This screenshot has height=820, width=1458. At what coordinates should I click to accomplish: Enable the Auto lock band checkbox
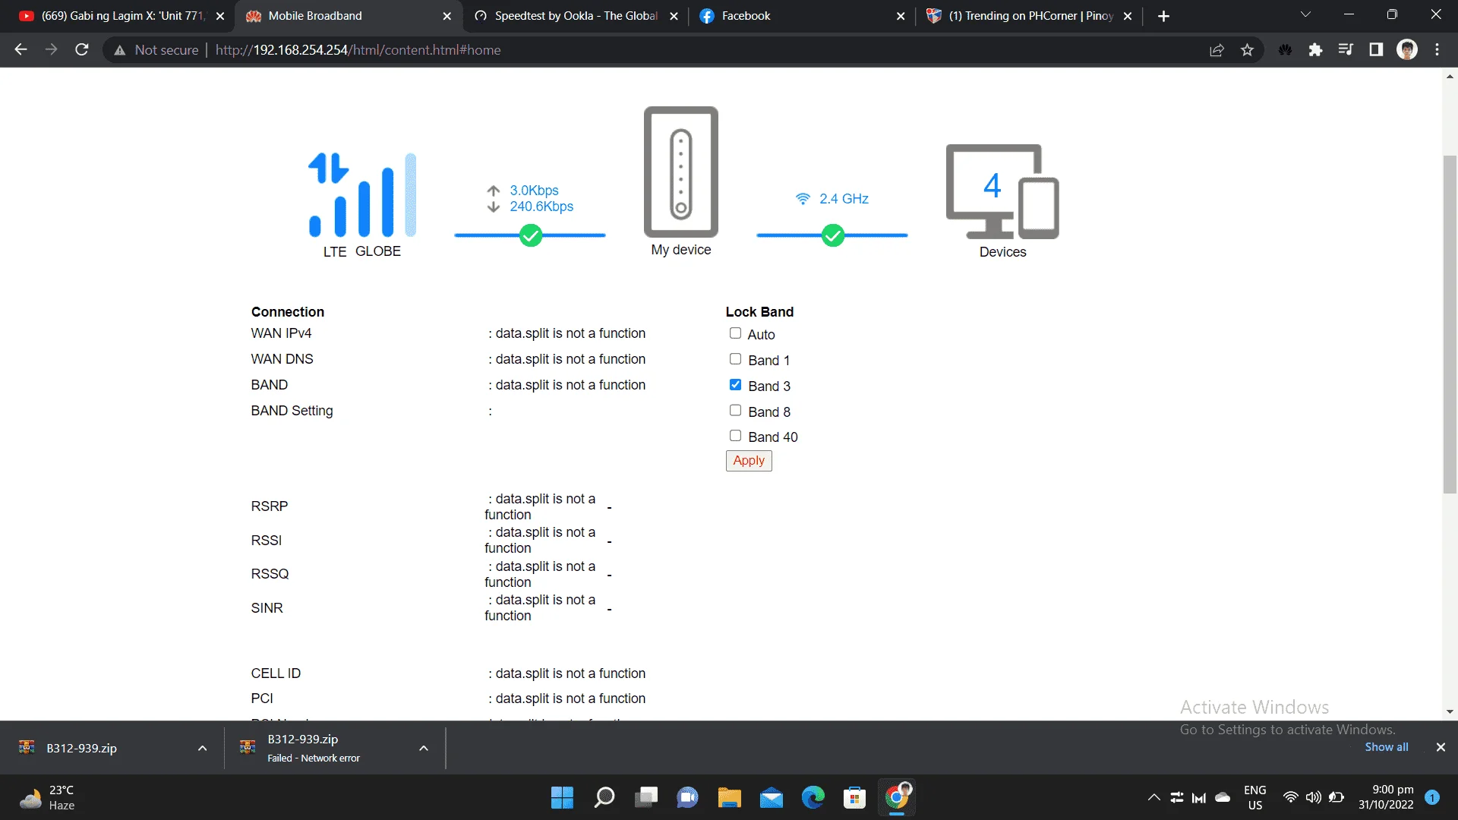tap(735, 333)
